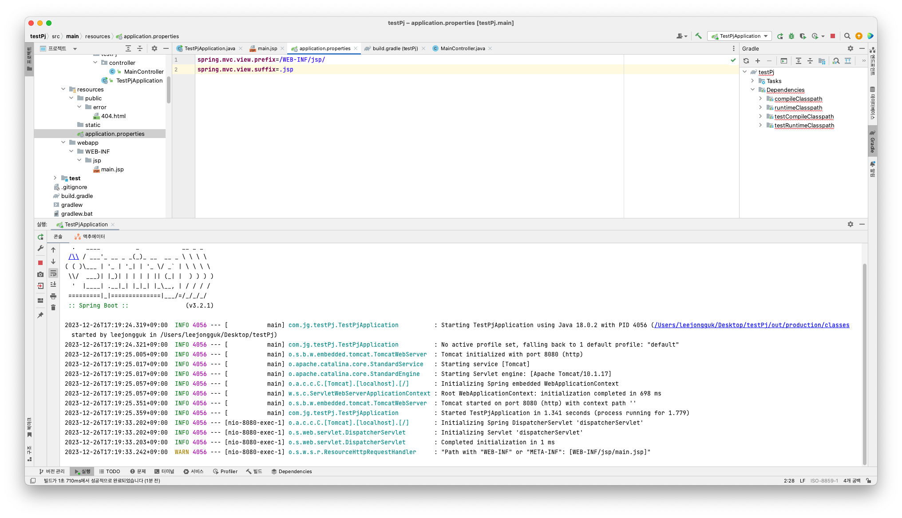Open run configuration wrench icon
The width and height of the screenshot is (902, 518).
[x=40, y=249]
